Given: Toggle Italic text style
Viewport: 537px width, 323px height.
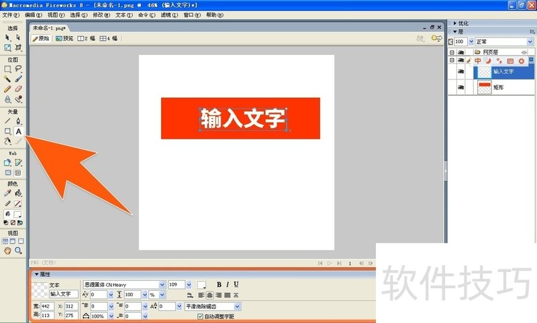Looking at the screenshot, I should tap(228, 284).
